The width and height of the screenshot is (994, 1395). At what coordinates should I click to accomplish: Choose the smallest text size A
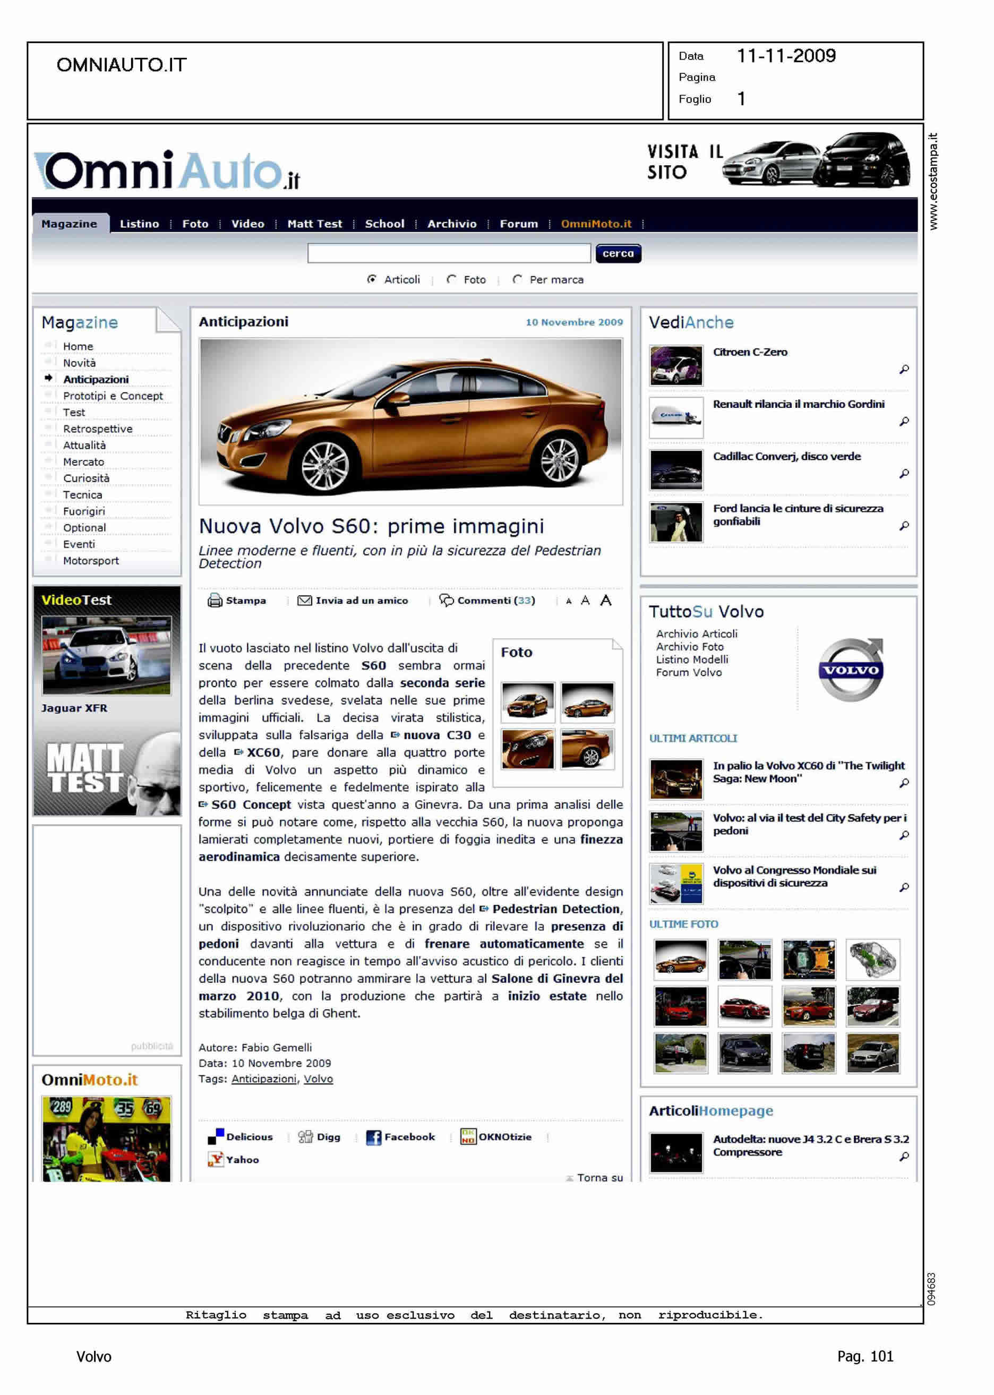[x=569, y=602]
